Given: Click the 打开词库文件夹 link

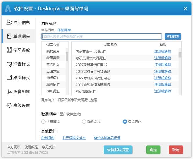Looking at the screenshot, I should pyautogui.click(x=74, y=138).
